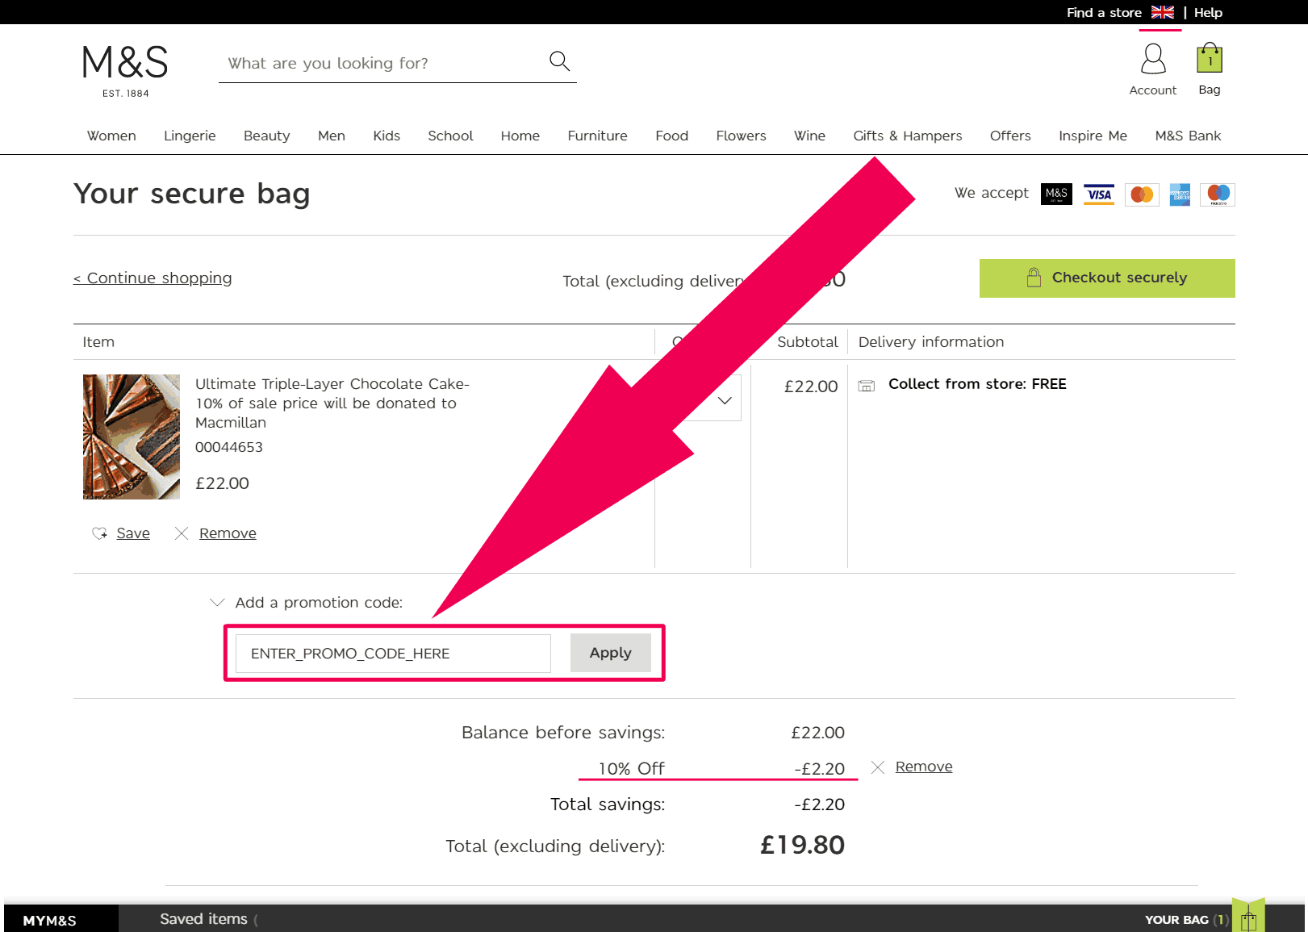This screenshot has height=932, width=1308.
Task: Click the Balance before savings label
Action: (x=563, y=733)
